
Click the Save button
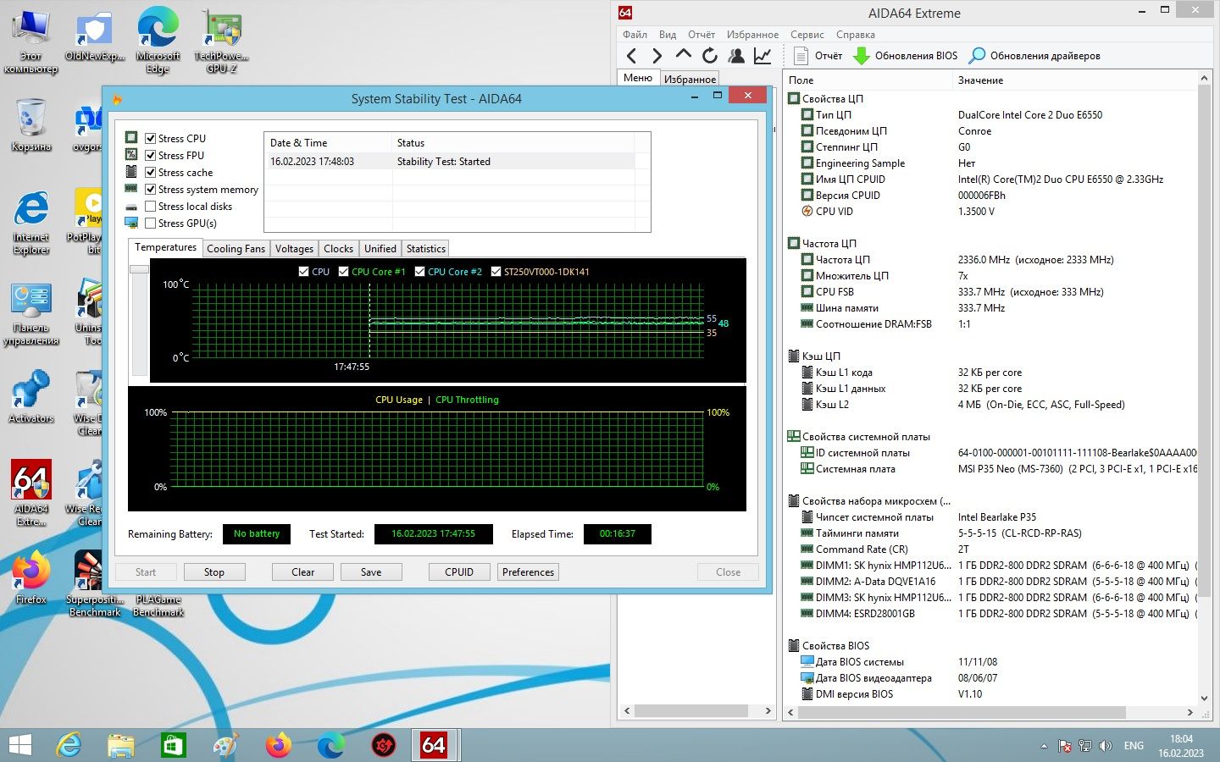point(371,572)
